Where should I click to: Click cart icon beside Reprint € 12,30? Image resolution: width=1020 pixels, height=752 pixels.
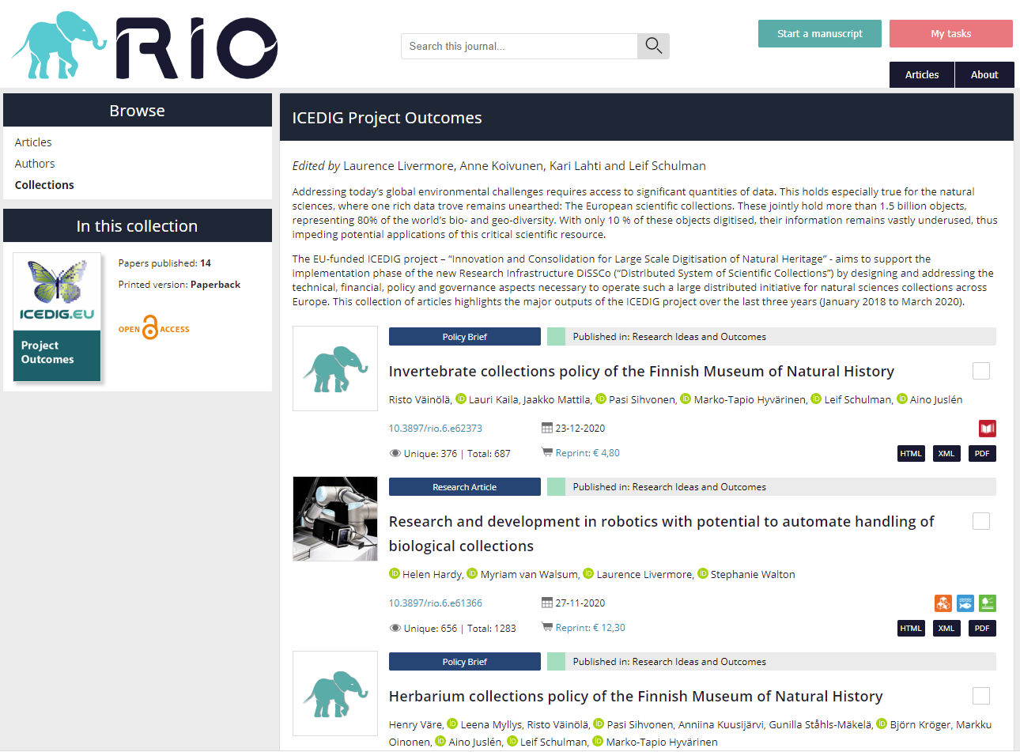(x=547, y=627)
